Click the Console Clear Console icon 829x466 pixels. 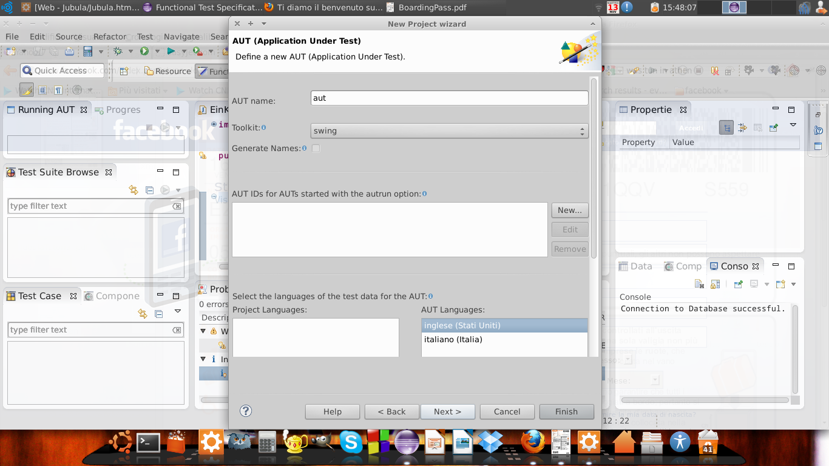tap(699, 284)
